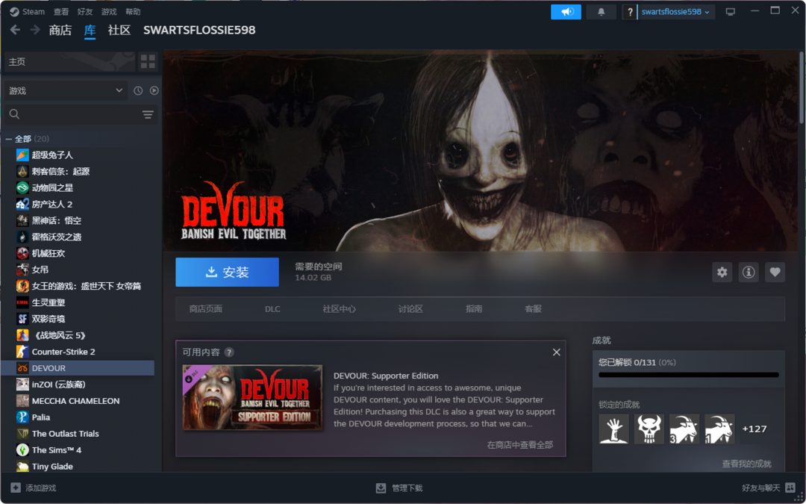Show DEVOUR game info panel
This screenshot has height=504, width=806.
749,272
